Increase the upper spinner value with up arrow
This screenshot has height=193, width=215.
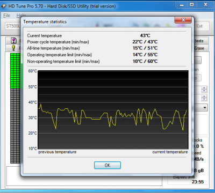coord(204,87)
